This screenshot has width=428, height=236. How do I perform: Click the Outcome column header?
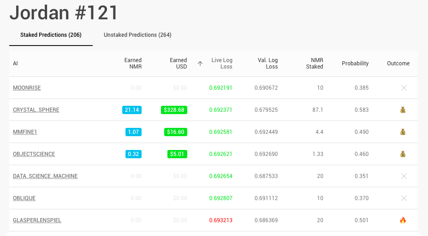(x=398, y=63)
